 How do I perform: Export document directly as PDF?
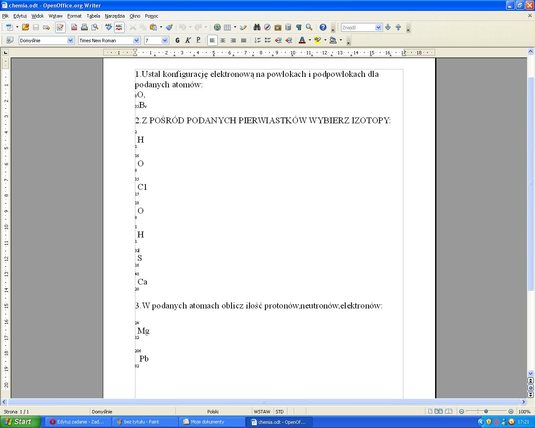tap(74, 28)
